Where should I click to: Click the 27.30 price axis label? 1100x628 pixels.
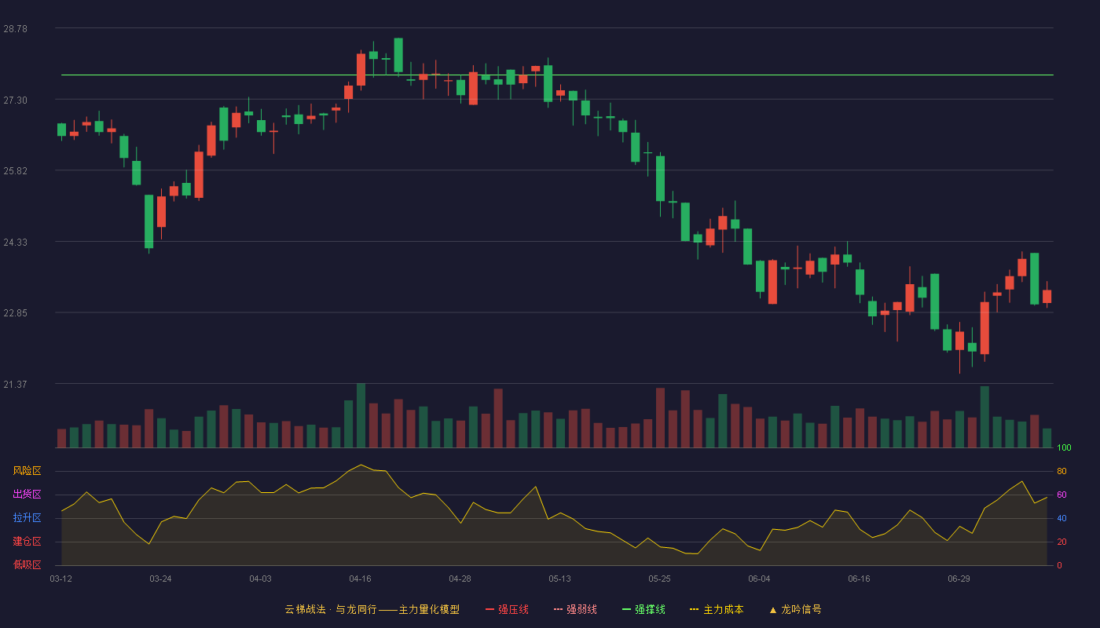coord(15,100)
